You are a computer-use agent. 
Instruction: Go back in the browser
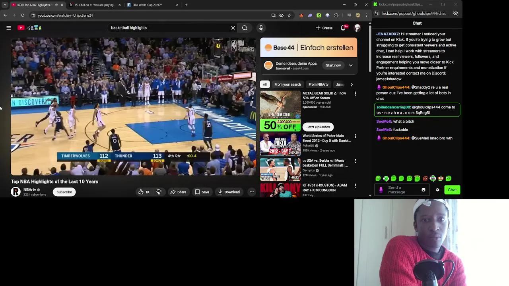(5, 15)
